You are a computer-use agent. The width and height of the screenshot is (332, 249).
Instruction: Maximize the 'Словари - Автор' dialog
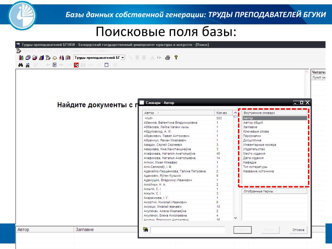coord(302,103)
